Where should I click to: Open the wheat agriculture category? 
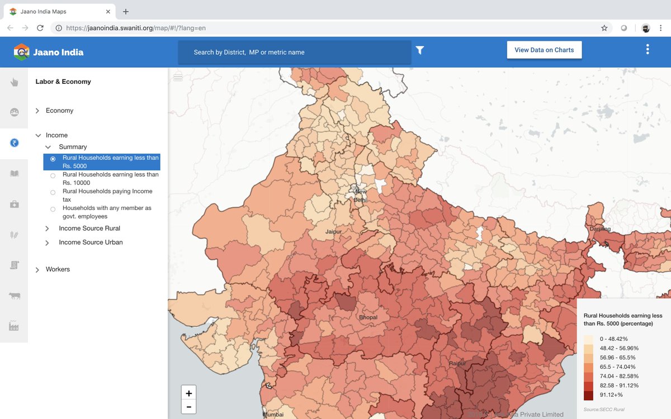click(14, 235)
